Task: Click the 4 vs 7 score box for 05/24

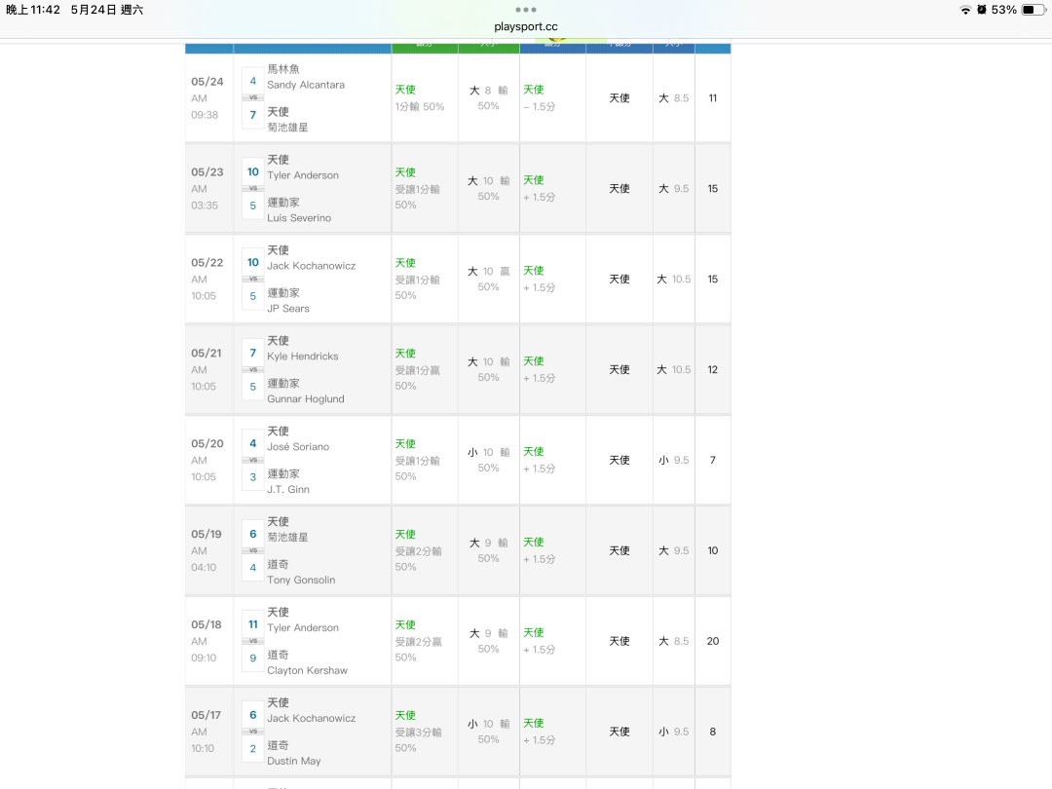Action: (x=252, y=97)
